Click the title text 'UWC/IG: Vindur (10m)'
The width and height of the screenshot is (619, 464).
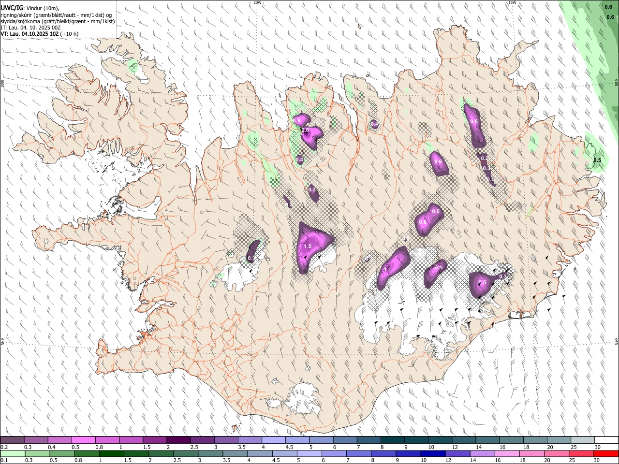(x=30, y=8)
